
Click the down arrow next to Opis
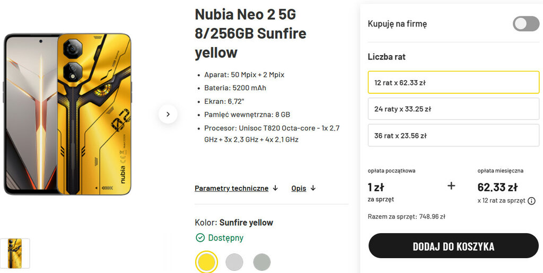pos(313,188)
